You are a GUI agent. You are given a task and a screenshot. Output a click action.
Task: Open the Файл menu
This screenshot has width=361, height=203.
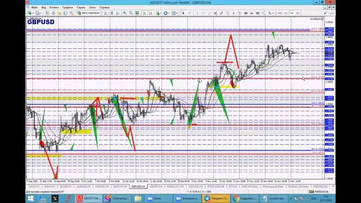34,7
